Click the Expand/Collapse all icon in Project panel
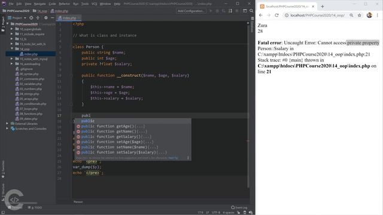Viewport: 383px width, 215px height. point(38,18)
